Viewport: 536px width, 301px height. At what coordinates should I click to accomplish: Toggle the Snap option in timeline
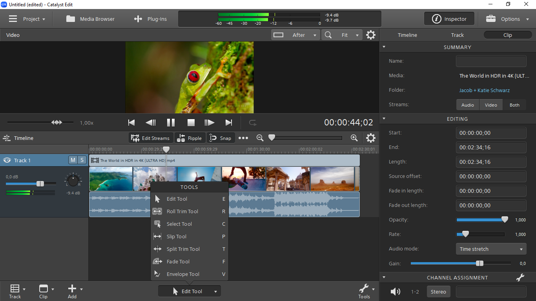click(221, 138)
